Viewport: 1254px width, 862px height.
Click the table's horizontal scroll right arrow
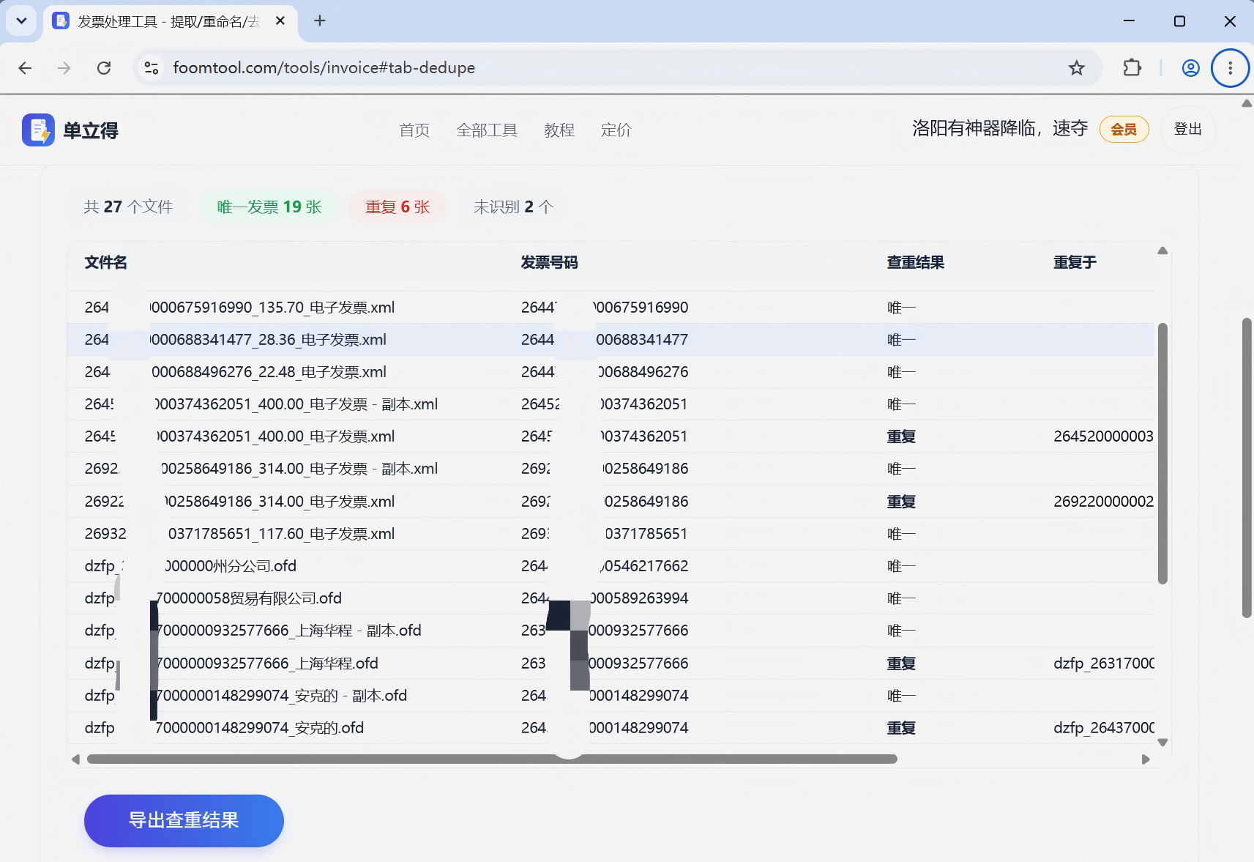click(1146, 759)
